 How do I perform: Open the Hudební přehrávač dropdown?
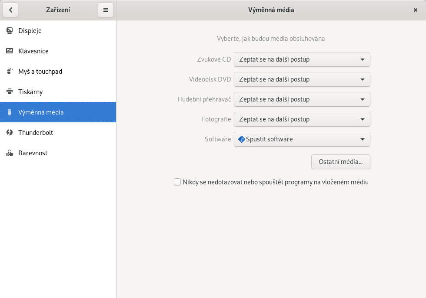(x=302, y=99)
